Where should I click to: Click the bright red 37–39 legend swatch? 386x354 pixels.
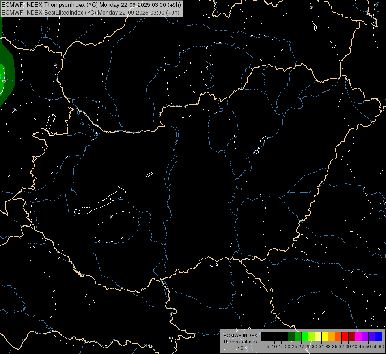point(345,336)
